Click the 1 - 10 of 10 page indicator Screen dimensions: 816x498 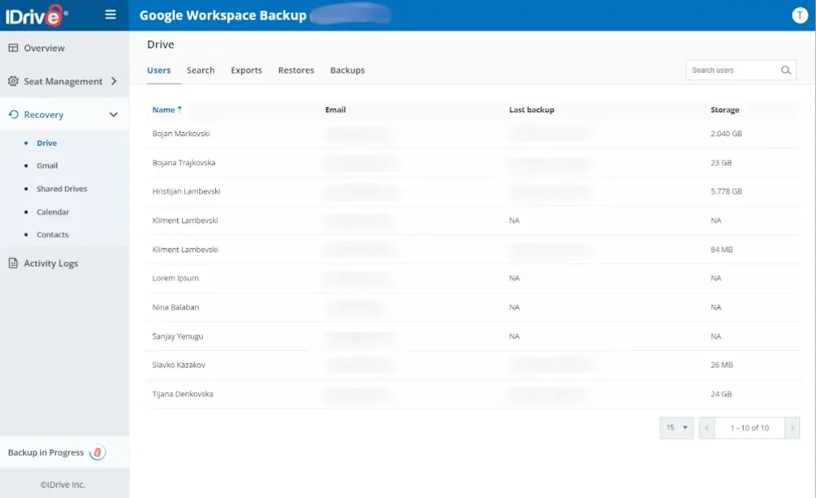coord(749,428)
